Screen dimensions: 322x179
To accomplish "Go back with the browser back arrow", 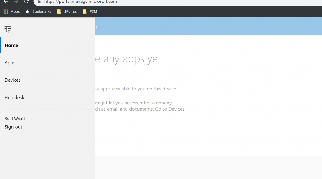I will 6,2.
